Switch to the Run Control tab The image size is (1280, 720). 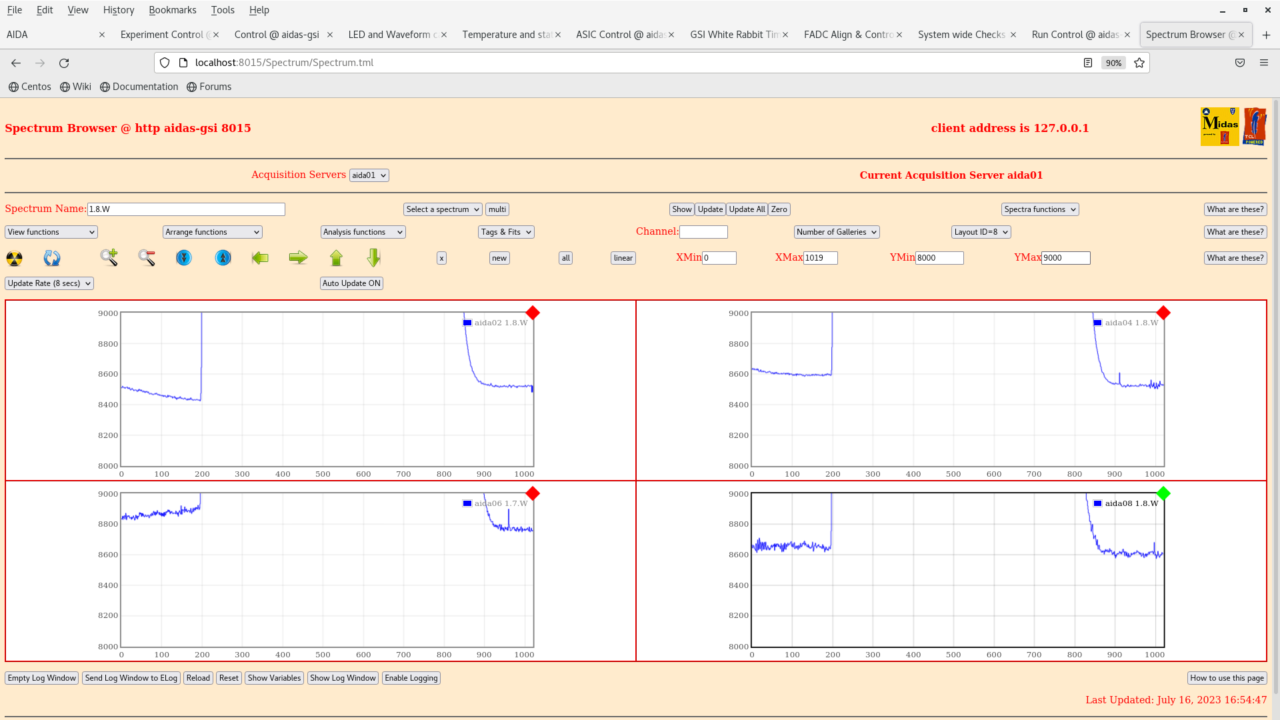pos(1075,35)
